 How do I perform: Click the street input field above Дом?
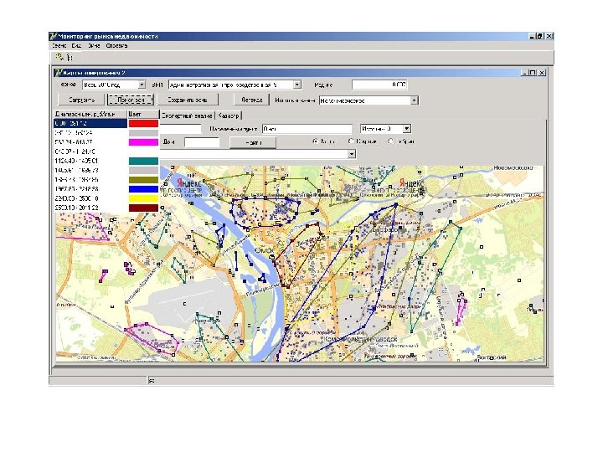[x=180, y=129]
